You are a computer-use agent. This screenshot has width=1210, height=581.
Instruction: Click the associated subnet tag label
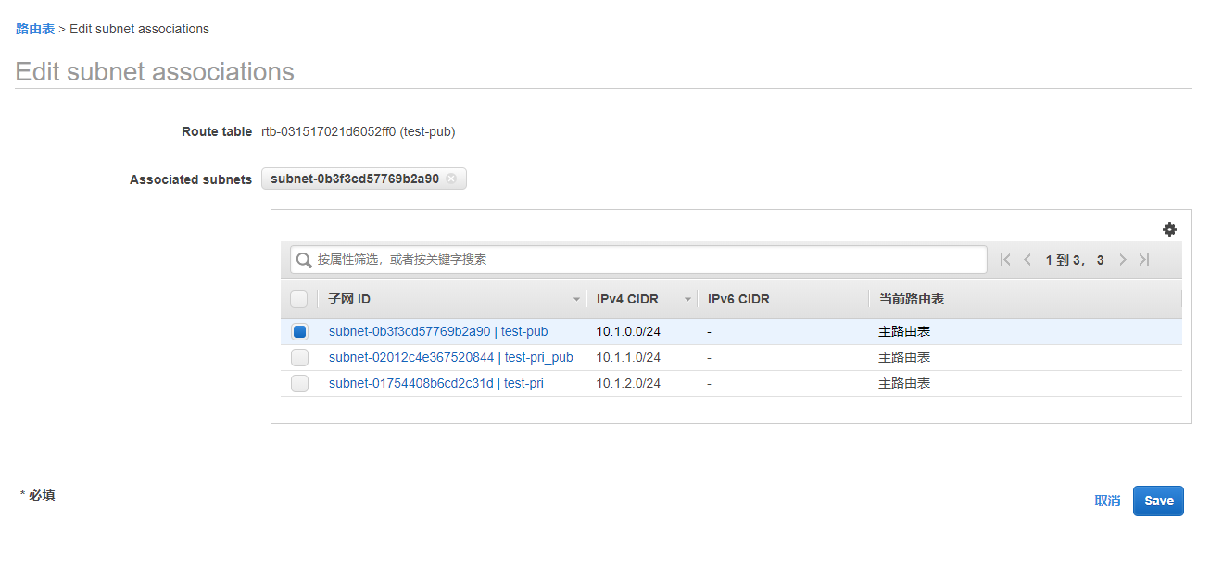[355, 179]
